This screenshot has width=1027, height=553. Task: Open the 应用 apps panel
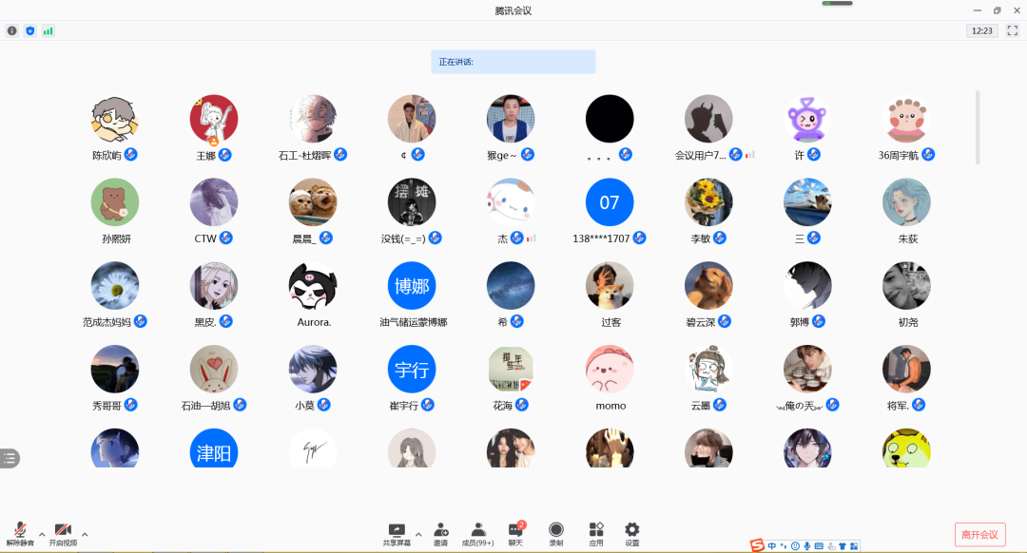click(x=596, y=533)
